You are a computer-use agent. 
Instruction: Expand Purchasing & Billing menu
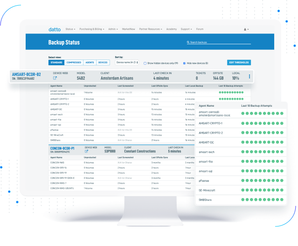pos(92,29)
